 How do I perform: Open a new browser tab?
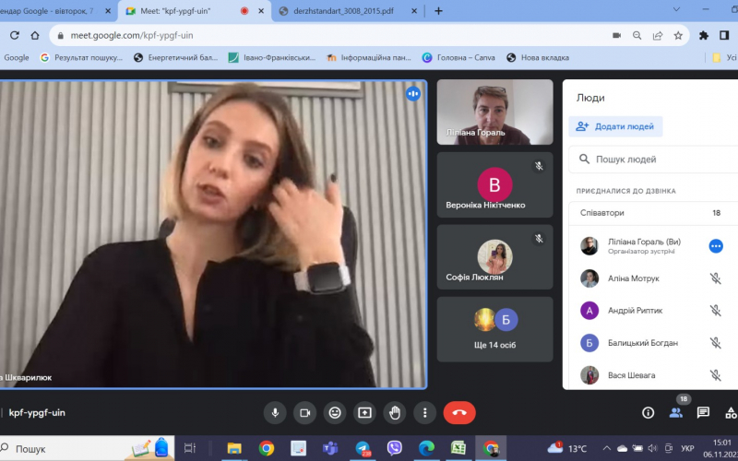pos(438,11)
